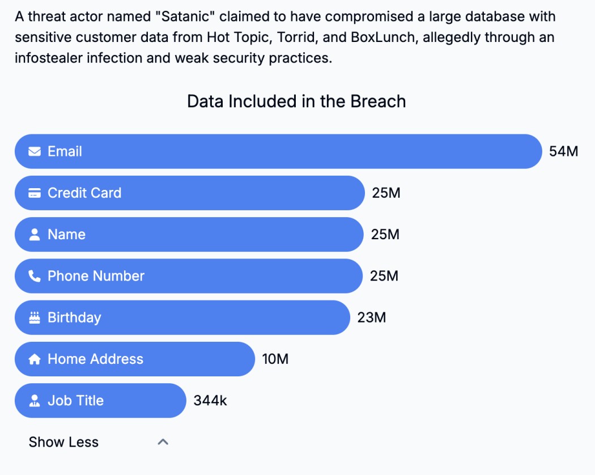Select the Credit Card bar label
Image resolution: width=595 pixels, height=475 pixels.
(84, 193)
